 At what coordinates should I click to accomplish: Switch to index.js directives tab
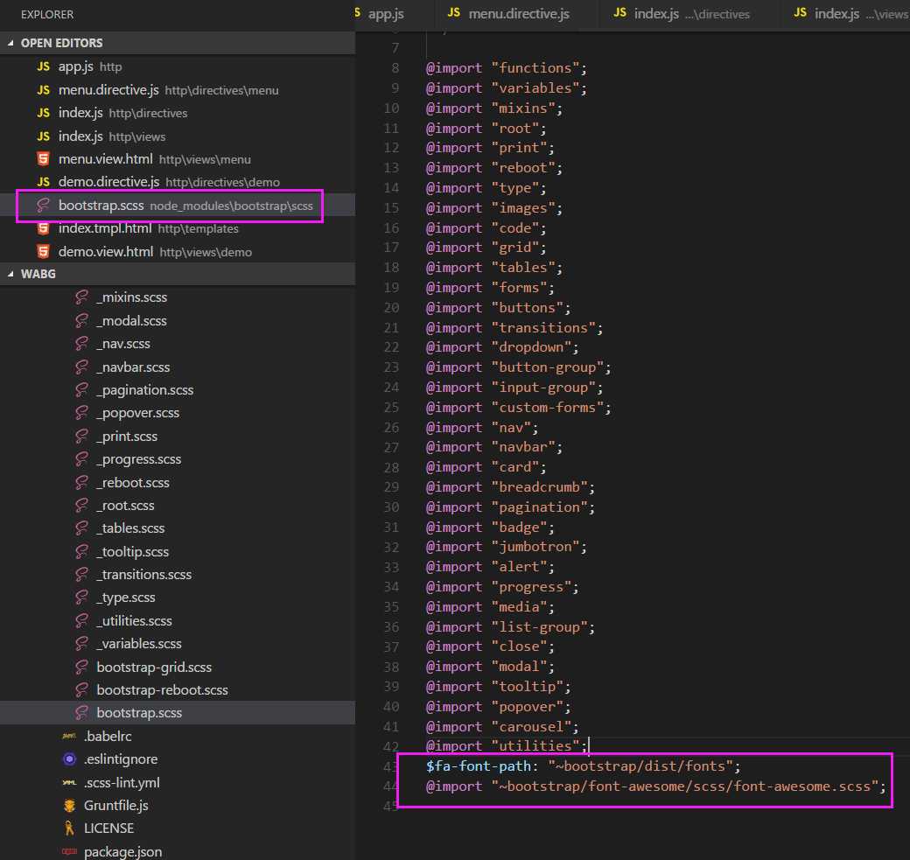click(682, 14)
